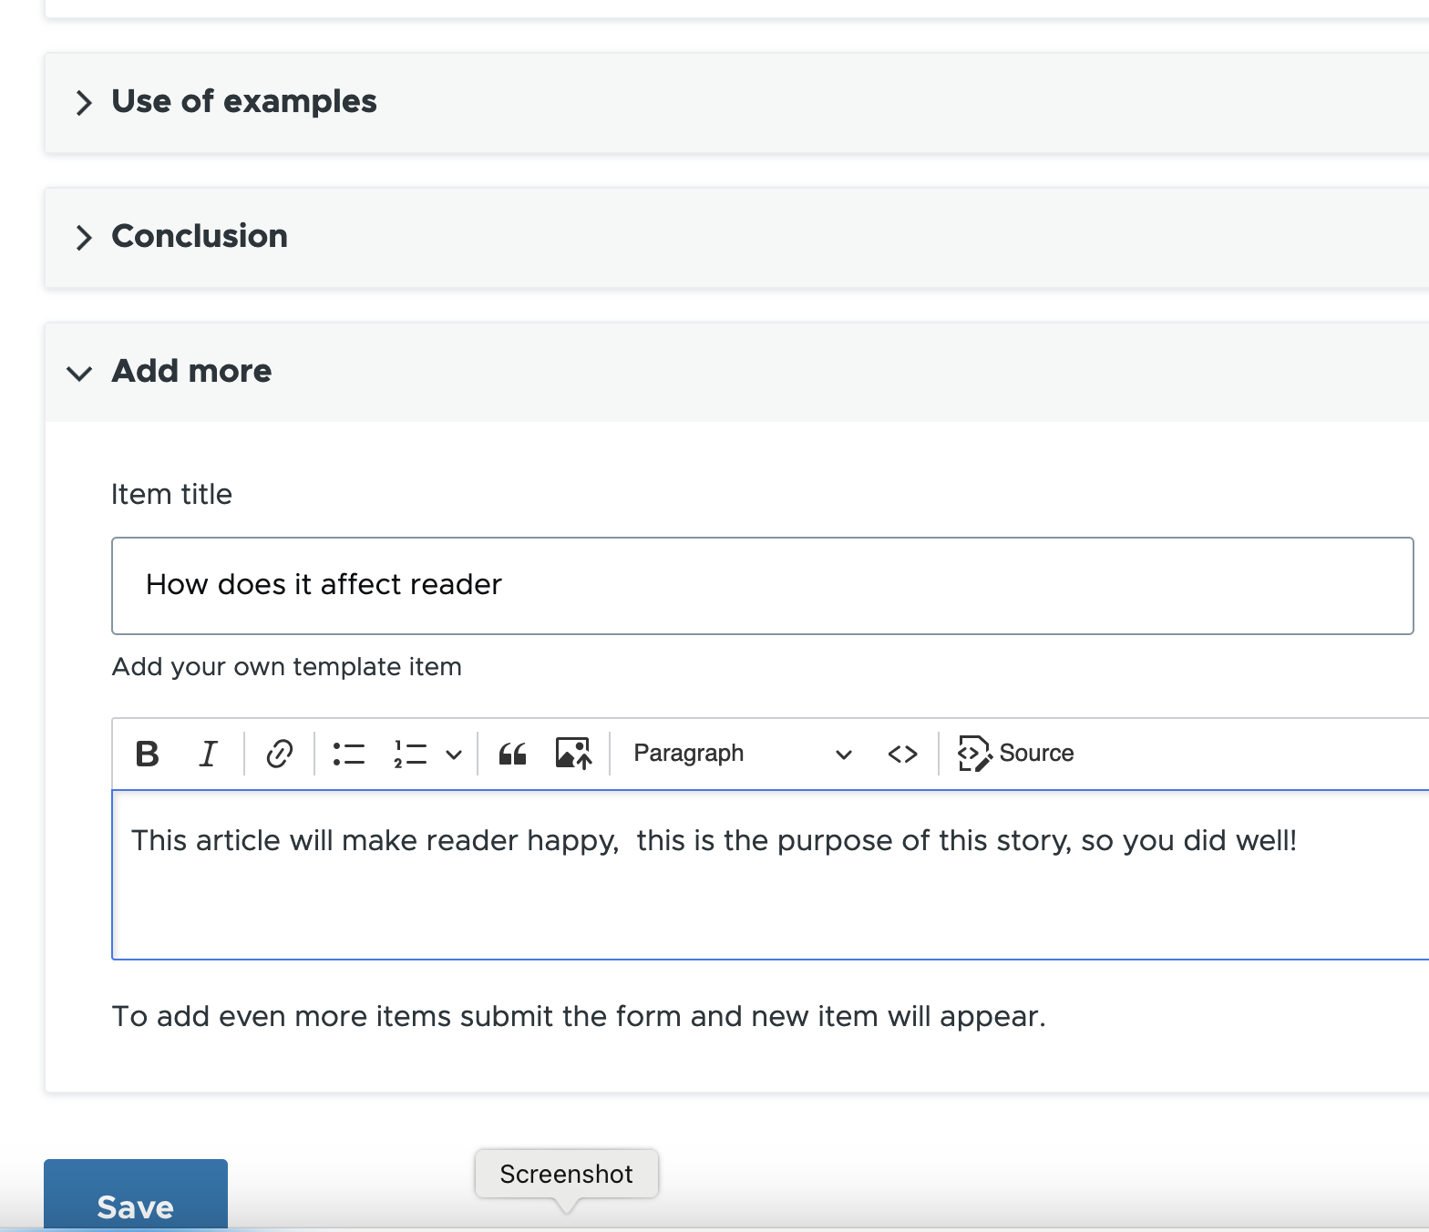1429x1232 pixels.
Task: Toggle bold formatting in editor toolbar
Action: pos(147,754)
